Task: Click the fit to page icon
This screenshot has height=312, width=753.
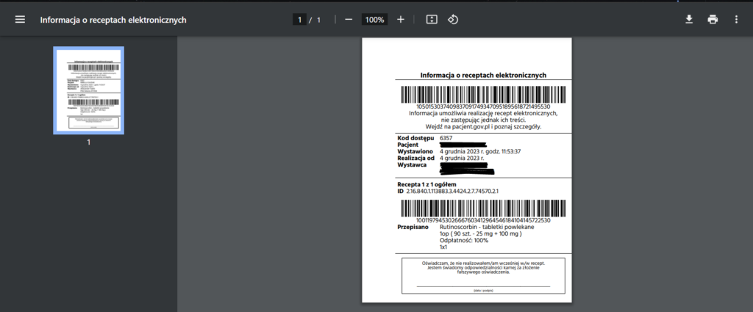Action: [432, 20]
